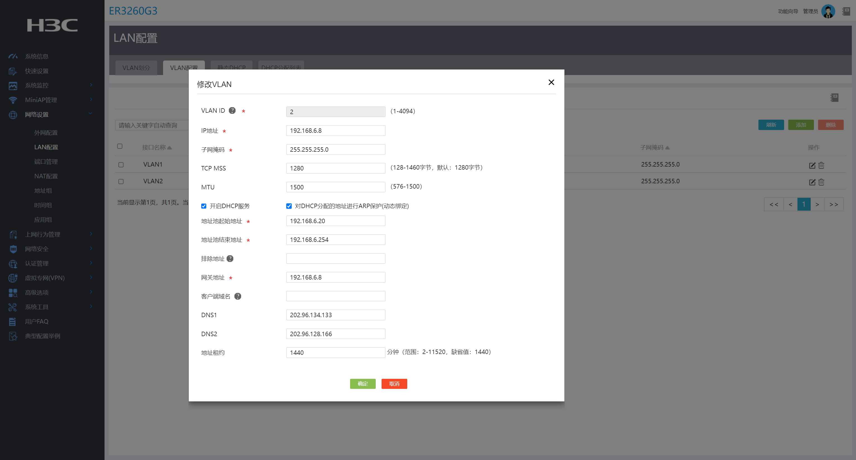Uncheck the 开启DHCP服务 checkbox
The image size is (856, 460).
[x=204, y=206]
